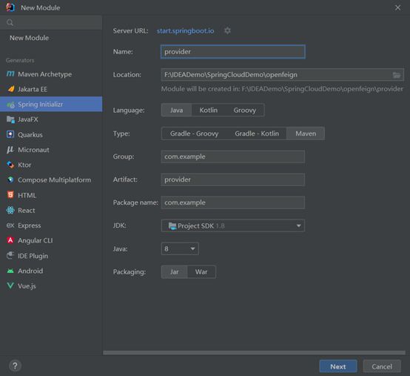Screen dimensions: 410x376
Task: Choose the Angular CLI generator
Action: click(51, 240)
